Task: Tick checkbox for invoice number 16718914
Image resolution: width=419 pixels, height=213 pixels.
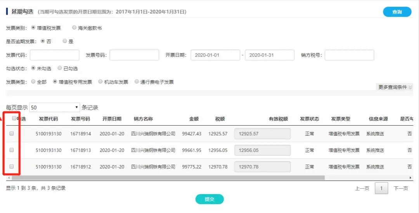Action: point(12,133)
